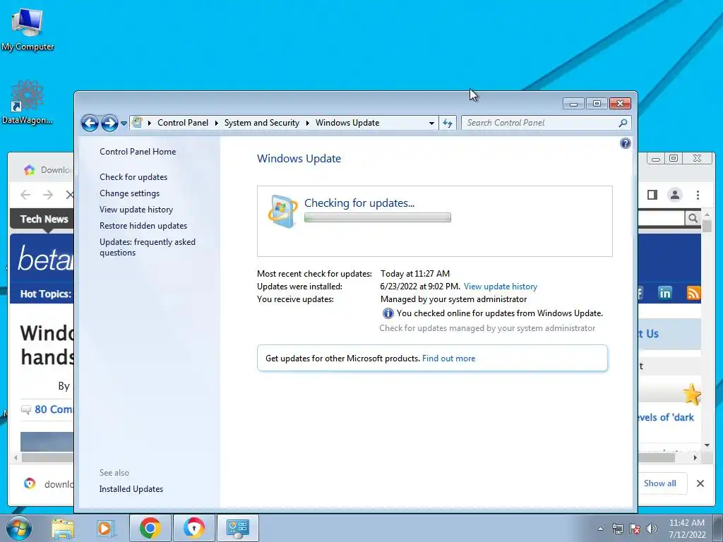Open My Computer desktop icon
Image resolution: width=723 pixels, height=542 pixels.
28,29
